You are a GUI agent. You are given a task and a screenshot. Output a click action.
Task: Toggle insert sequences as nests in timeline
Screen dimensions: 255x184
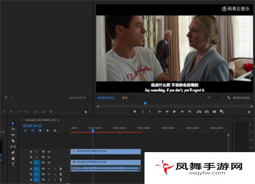pos(25,130)
